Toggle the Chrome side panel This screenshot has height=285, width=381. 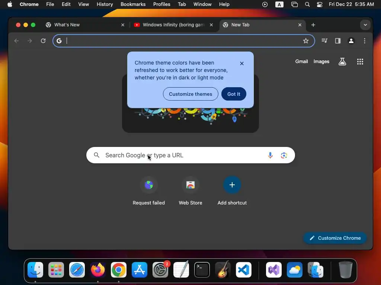pyautogui.click(x=338, y=41)
